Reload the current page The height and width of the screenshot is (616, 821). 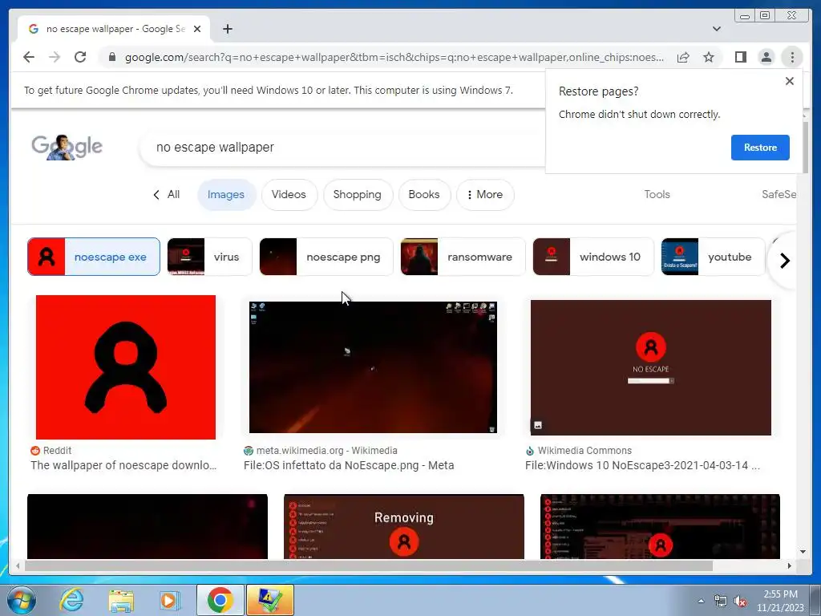point(80,57)
